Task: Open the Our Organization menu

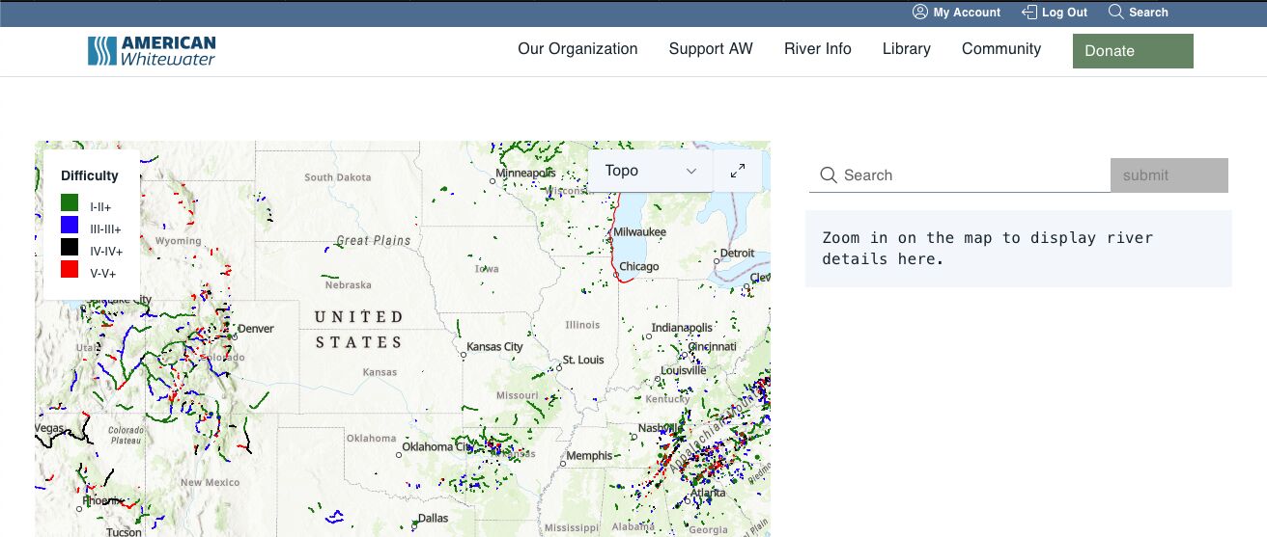Action: [577, 49]
